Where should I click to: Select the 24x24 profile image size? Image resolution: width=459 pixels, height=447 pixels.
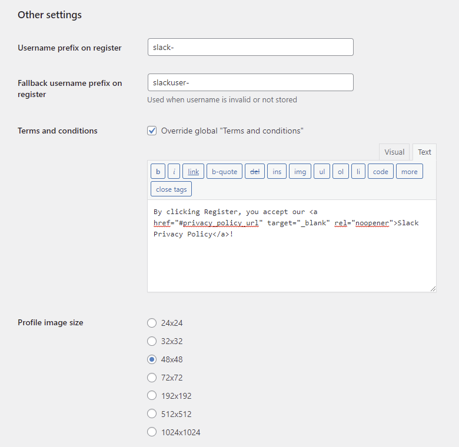[152, 323]
